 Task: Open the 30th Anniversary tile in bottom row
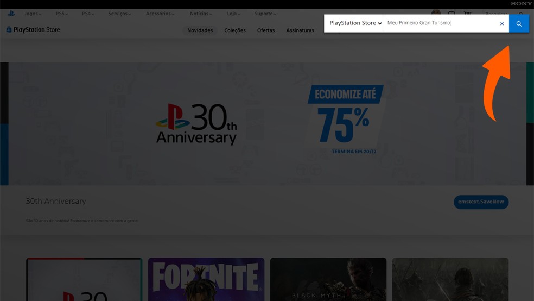click(x=84, y=279)
